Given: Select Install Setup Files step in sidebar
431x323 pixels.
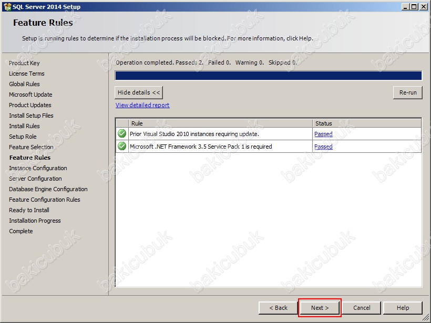Looking at the screenshot, I should point(31,116).
